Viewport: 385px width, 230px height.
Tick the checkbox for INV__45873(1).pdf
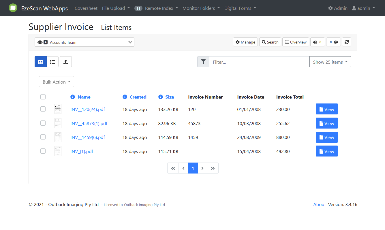pyautogui.click(x=43, y=123)
